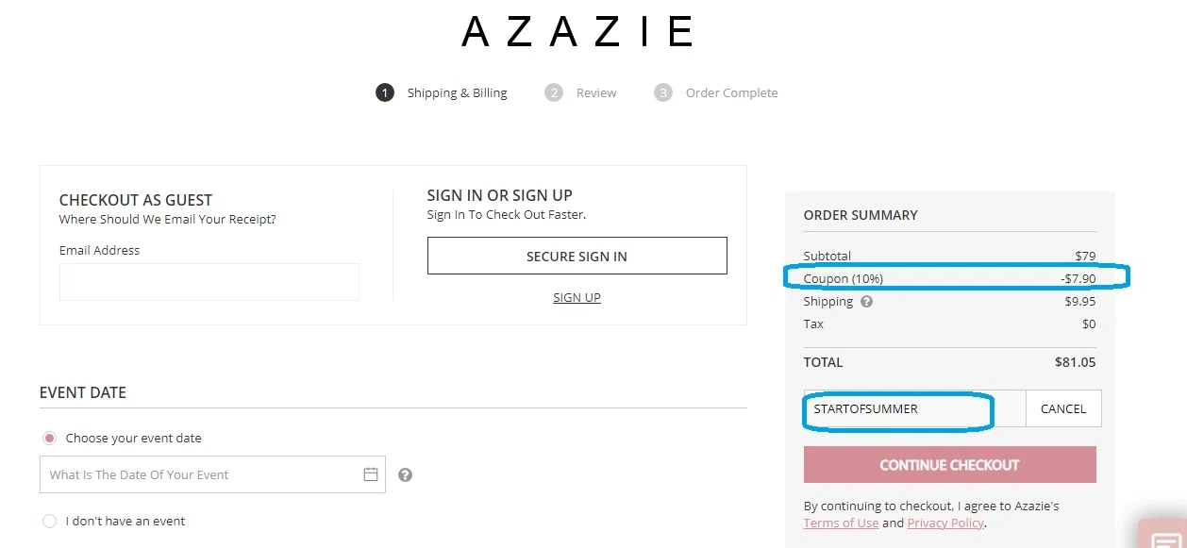
Task: Click the Secure Sign In button
Action: click(577, 256)
